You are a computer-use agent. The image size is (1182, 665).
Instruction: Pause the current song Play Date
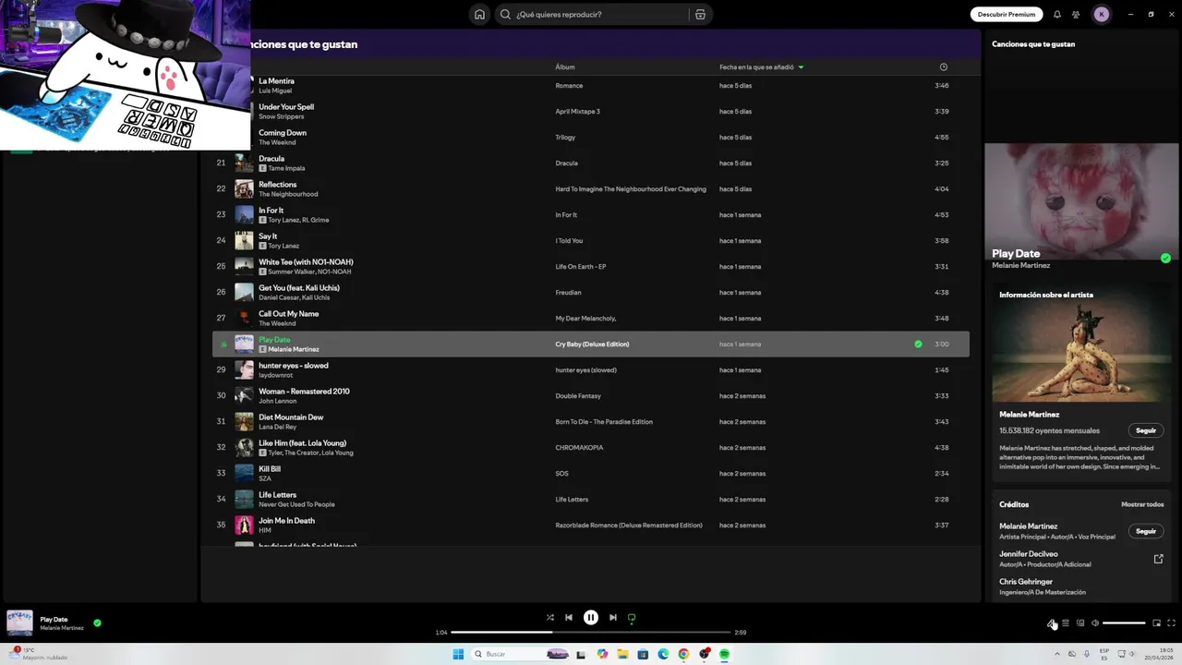(591, 617)
